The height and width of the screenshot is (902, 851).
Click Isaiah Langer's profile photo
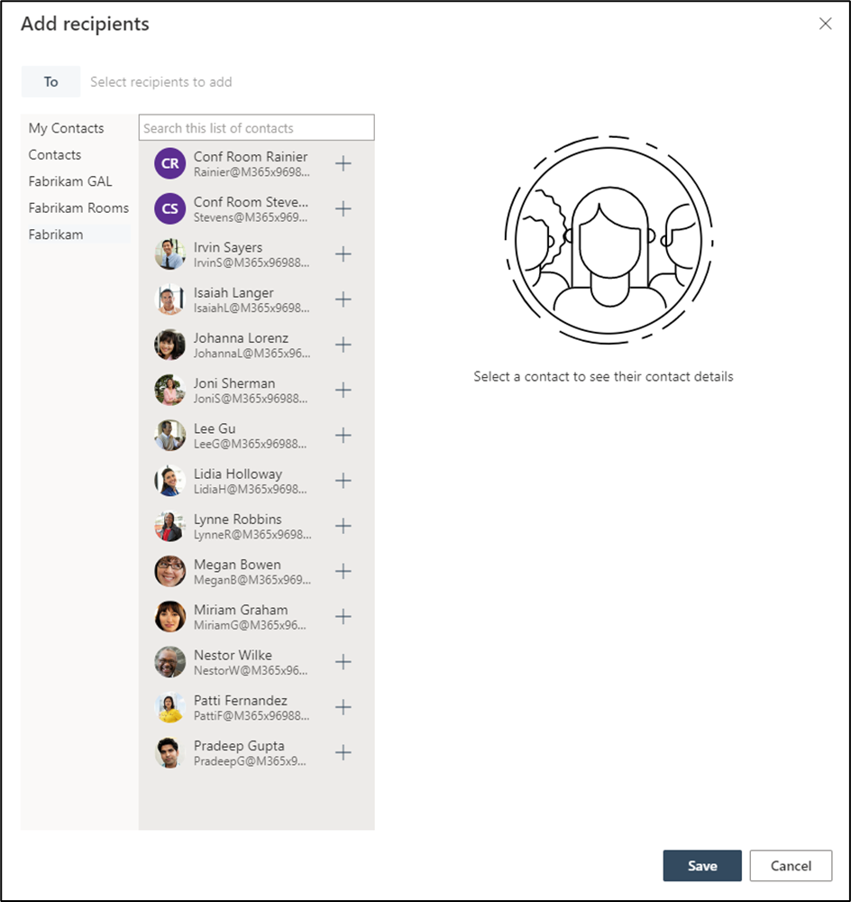pyautogui.click(x=169, y=299)
